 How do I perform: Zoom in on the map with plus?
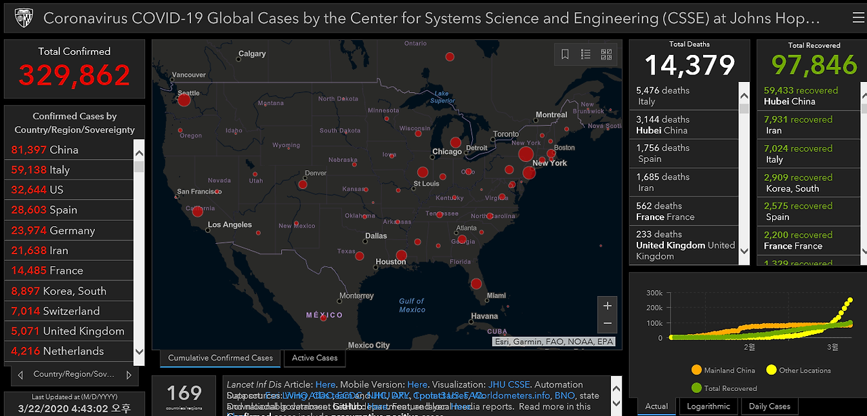coord(608,306)
